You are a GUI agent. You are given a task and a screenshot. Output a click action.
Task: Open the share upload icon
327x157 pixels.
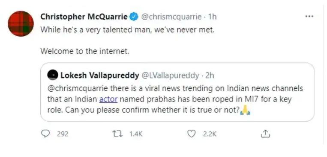[265, 134]
